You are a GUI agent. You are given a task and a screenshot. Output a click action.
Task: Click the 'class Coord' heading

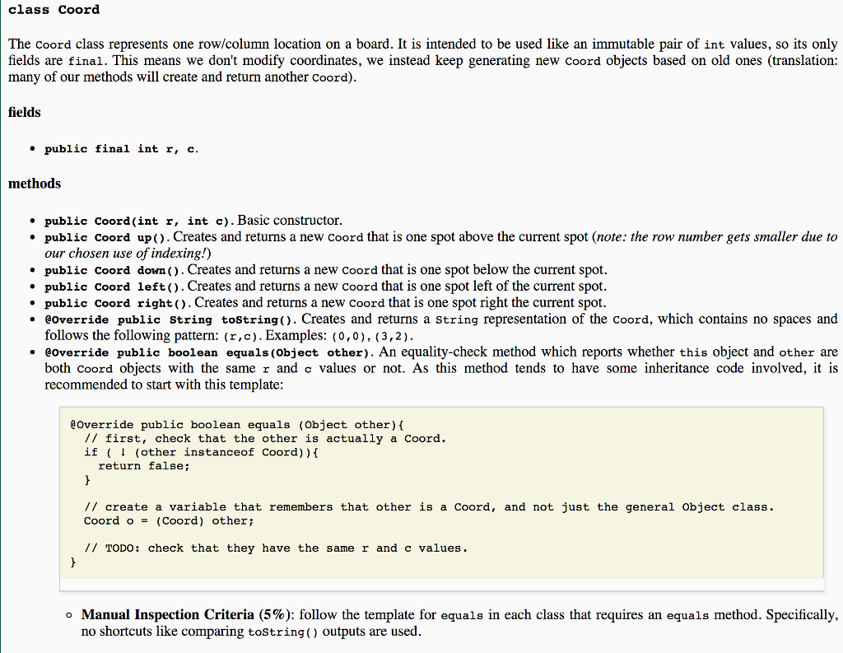coord(54,10)
